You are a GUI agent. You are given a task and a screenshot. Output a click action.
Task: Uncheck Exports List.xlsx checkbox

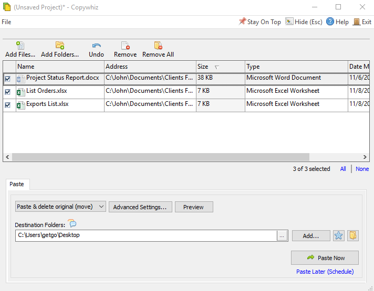[8, 105]
